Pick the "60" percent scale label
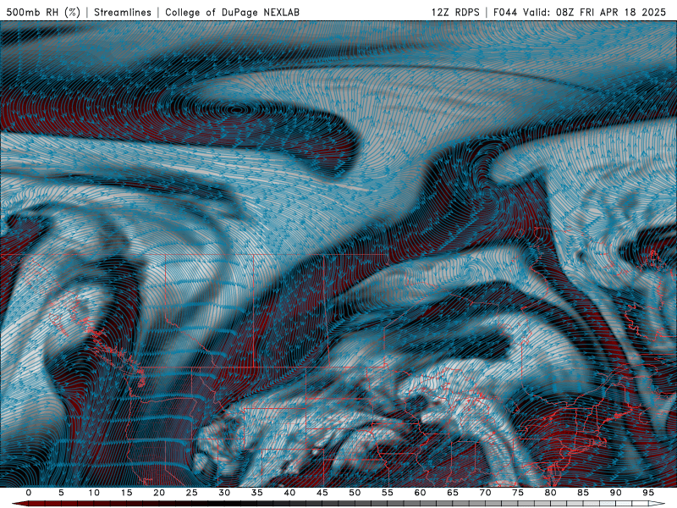 point(420,493)
